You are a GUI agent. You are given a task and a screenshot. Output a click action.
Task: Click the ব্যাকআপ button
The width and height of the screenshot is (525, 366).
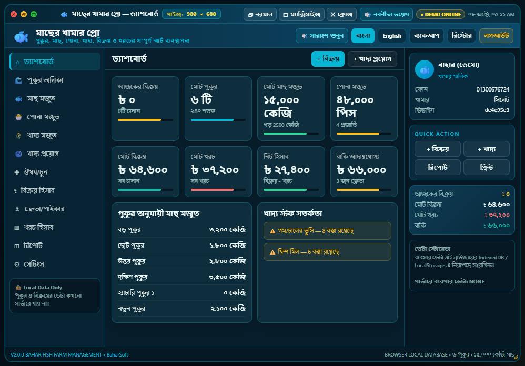point(426,36)
